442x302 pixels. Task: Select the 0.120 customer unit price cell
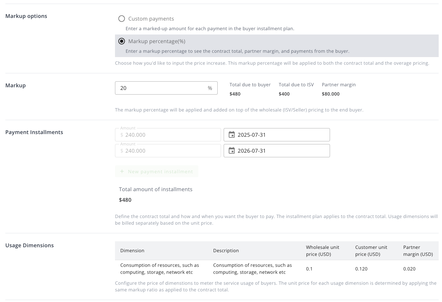pyautogui.click(x=361, y=269)
